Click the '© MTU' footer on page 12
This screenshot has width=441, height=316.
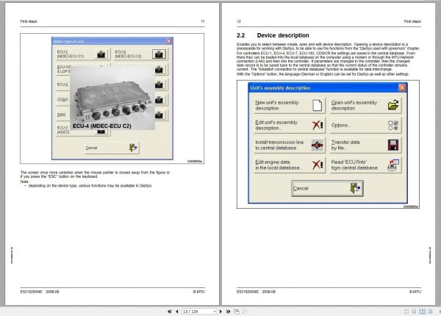pyautogui.click(x=415, y=292)
